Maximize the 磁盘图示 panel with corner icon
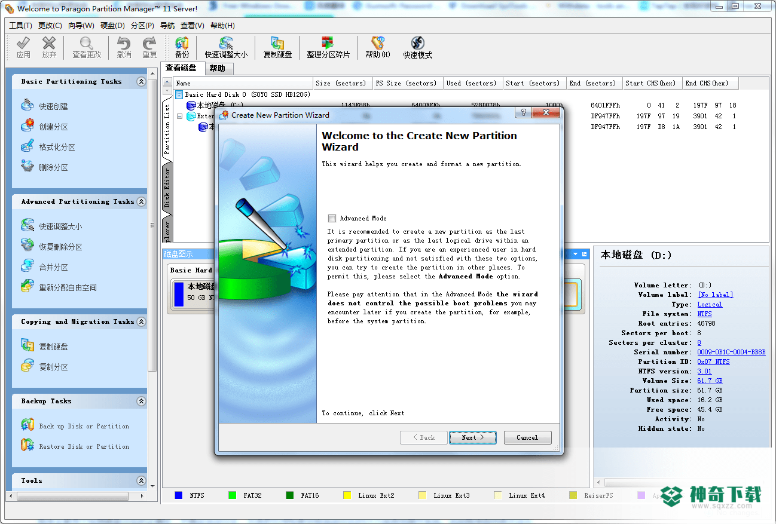The image size is (776, 524). (x=585, y=254)
